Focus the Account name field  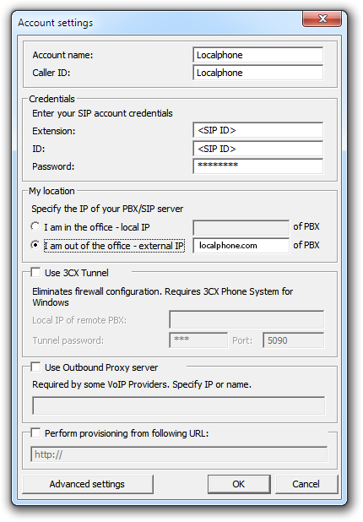point(257,55)
